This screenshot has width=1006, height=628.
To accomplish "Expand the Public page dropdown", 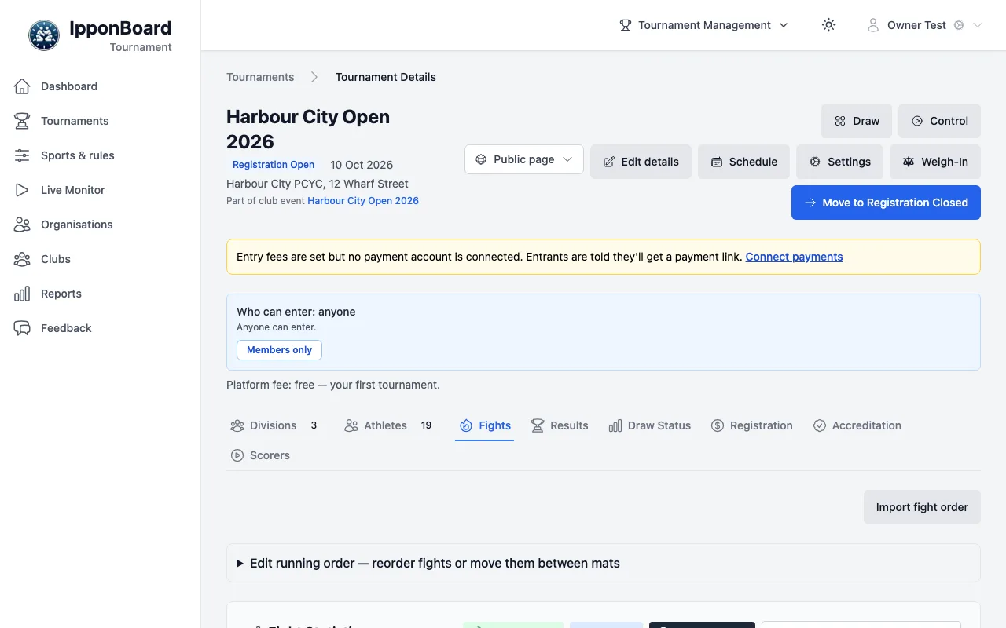I will [x=524, y=159].
